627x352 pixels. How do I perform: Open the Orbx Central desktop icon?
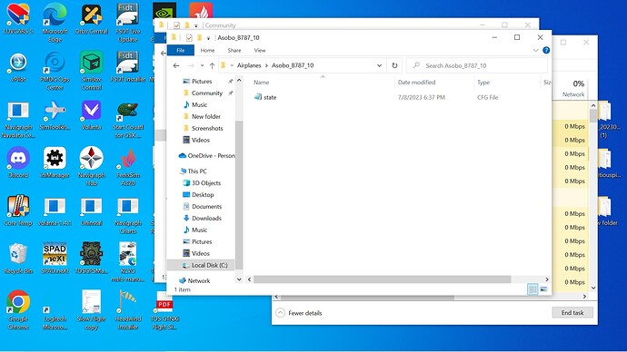tap(91, 19)
